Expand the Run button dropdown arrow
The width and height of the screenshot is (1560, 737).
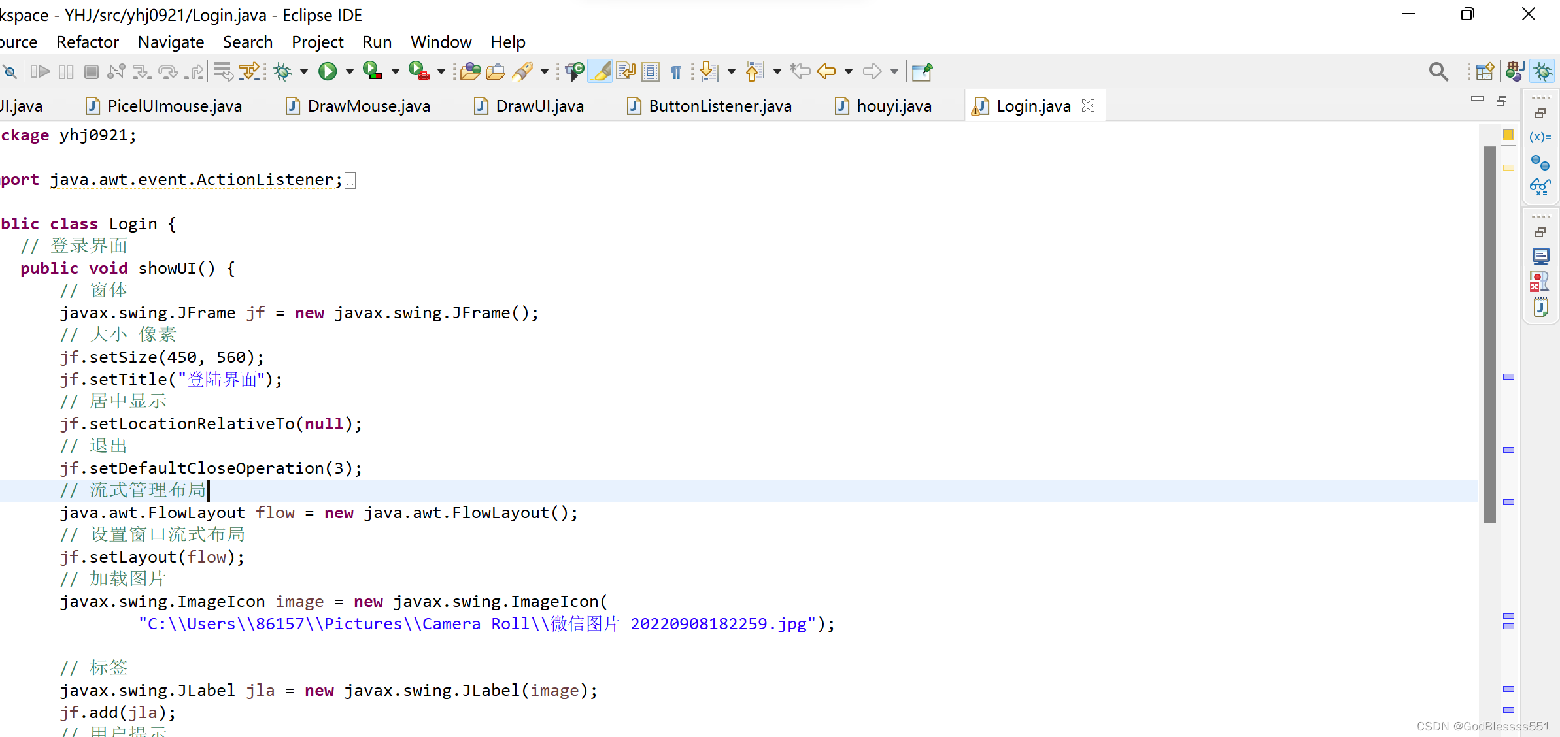click(x=350, y=71)
